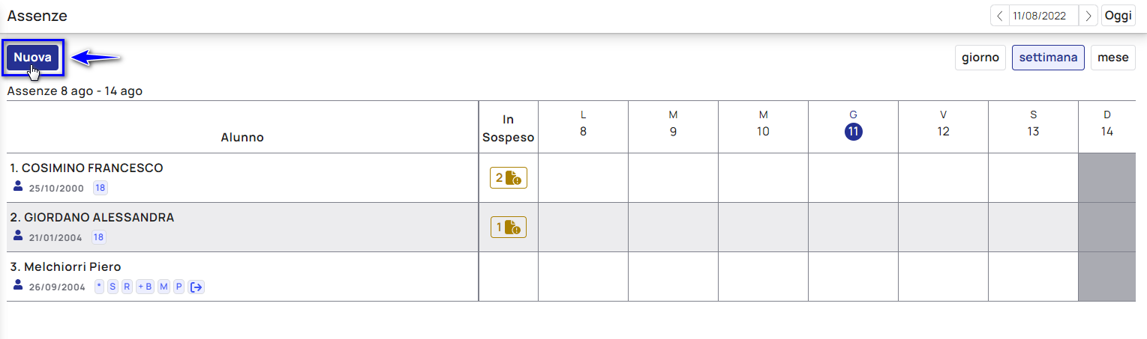Click Cosimino Francesco's cell for Monday 8
Image resolution: width=1147 pixels, height=339 pixels.
583,178
